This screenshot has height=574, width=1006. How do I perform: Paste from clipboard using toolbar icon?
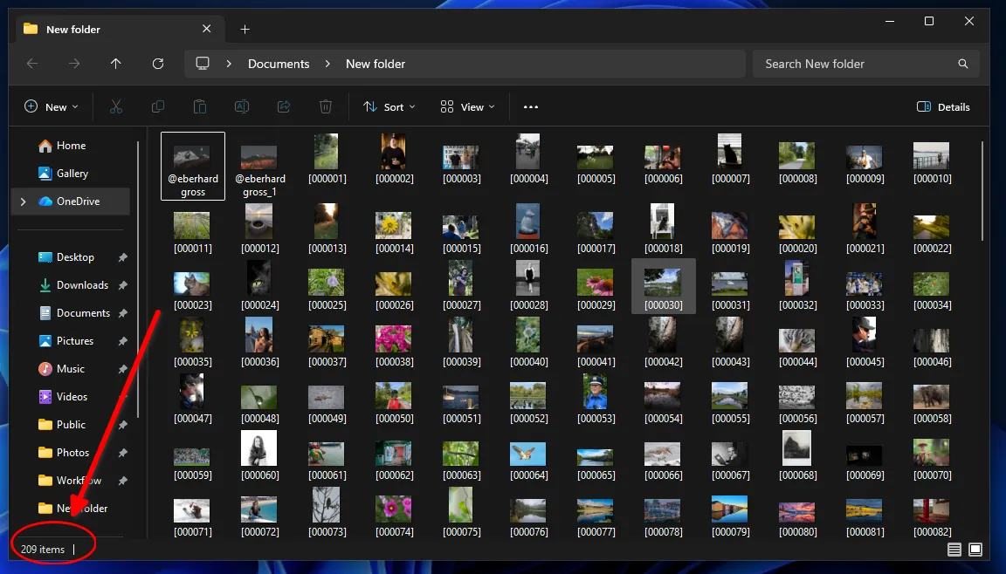click(199, 106)
